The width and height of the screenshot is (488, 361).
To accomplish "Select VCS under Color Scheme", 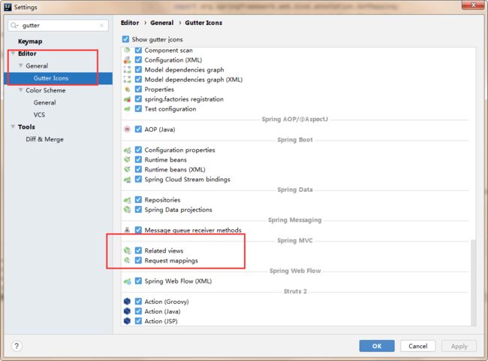I will [x=39, y=115].
